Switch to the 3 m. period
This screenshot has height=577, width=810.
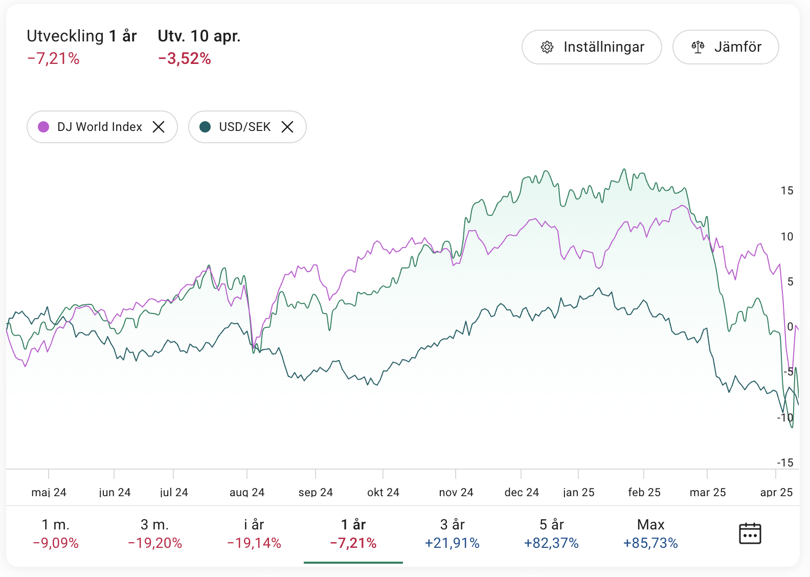tap(155, 534)
